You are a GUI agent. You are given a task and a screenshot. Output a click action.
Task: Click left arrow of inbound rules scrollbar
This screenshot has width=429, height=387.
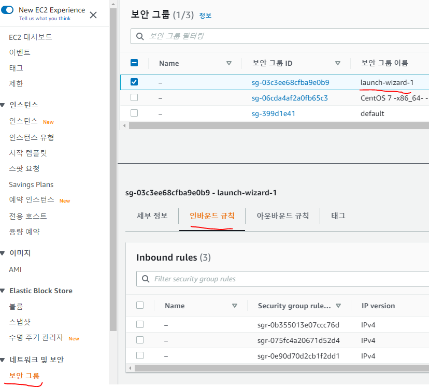click(x=130, y=368)
